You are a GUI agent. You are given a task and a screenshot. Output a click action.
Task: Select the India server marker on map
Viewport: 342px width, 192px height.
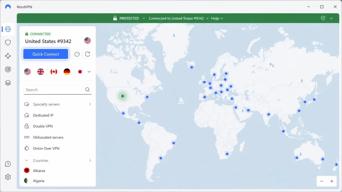[x=268, y=114]
